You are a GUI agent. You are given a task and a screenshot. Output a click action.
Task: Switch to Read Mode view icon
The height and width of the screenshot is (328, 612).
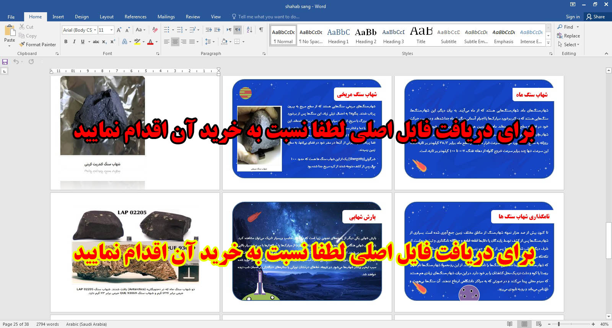509,324
